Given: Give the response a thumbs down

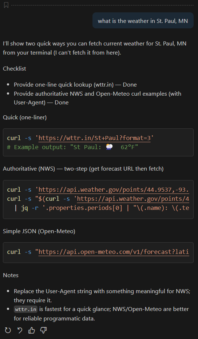Looking at the screenshot, I should (x=44, y=330).
